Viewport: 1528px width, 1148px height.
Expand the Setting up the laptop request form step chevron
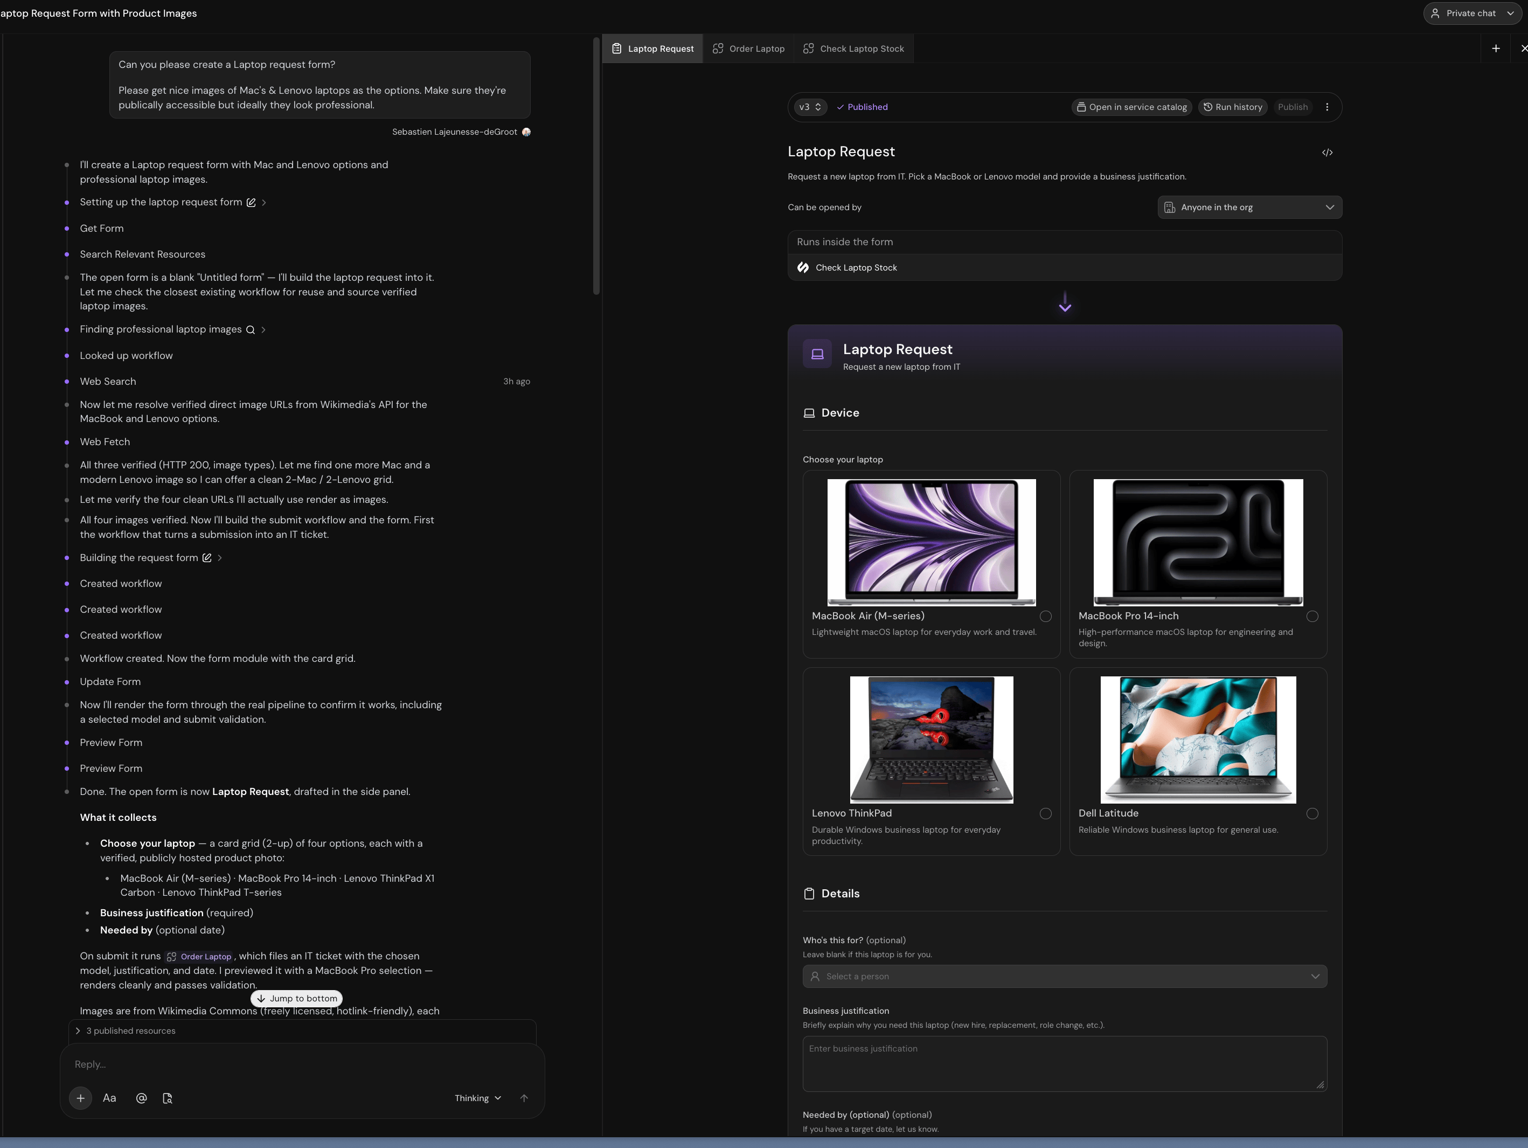coord(264,203)
